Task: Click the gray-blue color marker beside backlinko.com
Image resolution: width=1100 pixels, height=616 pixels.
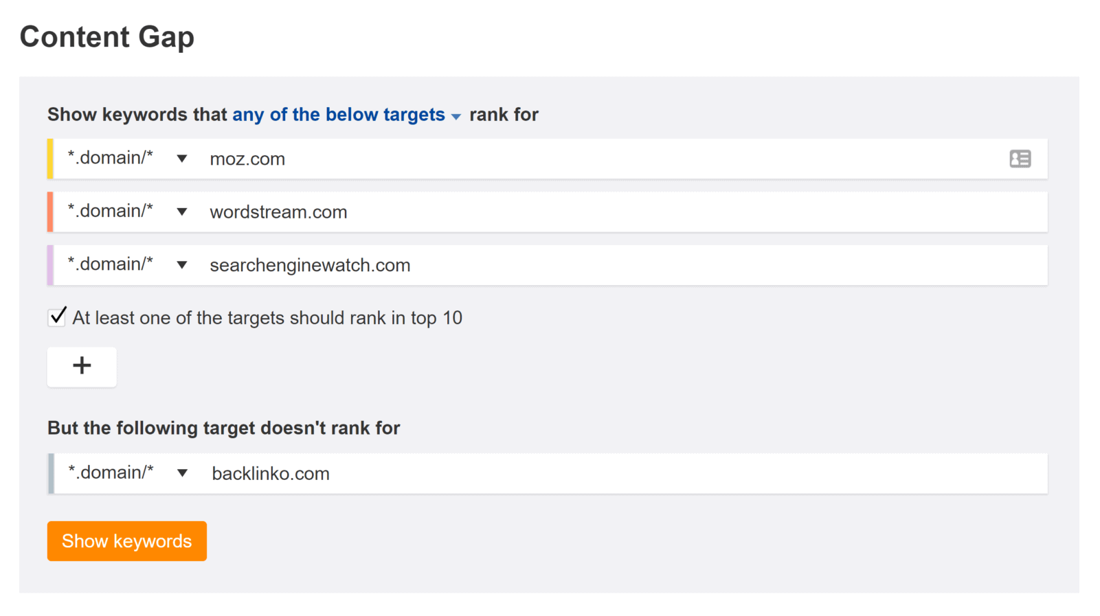Action: (51, 473)
